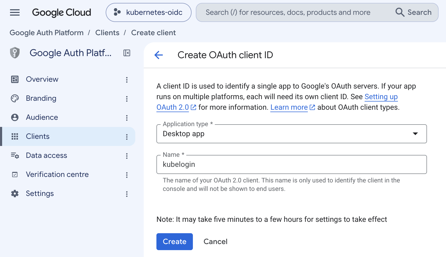This screenshot has height=257, width=446.
Task: Collapse the side navigation panel
Action: point(127,53)
